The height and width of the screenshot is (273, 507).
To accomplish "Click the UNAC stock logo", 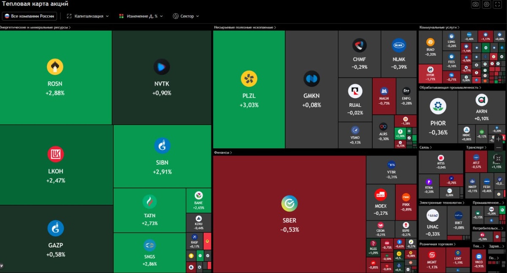I will click(x=432, y=215).
